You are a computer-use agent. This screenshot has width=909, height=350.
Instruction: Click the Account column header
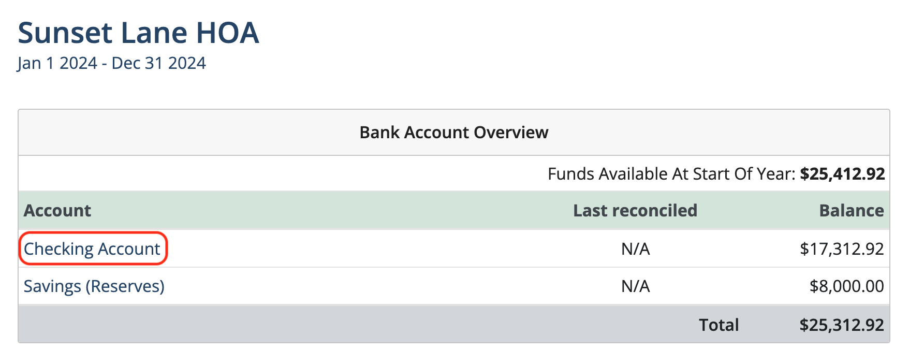pyautogui.click(x=57, y=211)
